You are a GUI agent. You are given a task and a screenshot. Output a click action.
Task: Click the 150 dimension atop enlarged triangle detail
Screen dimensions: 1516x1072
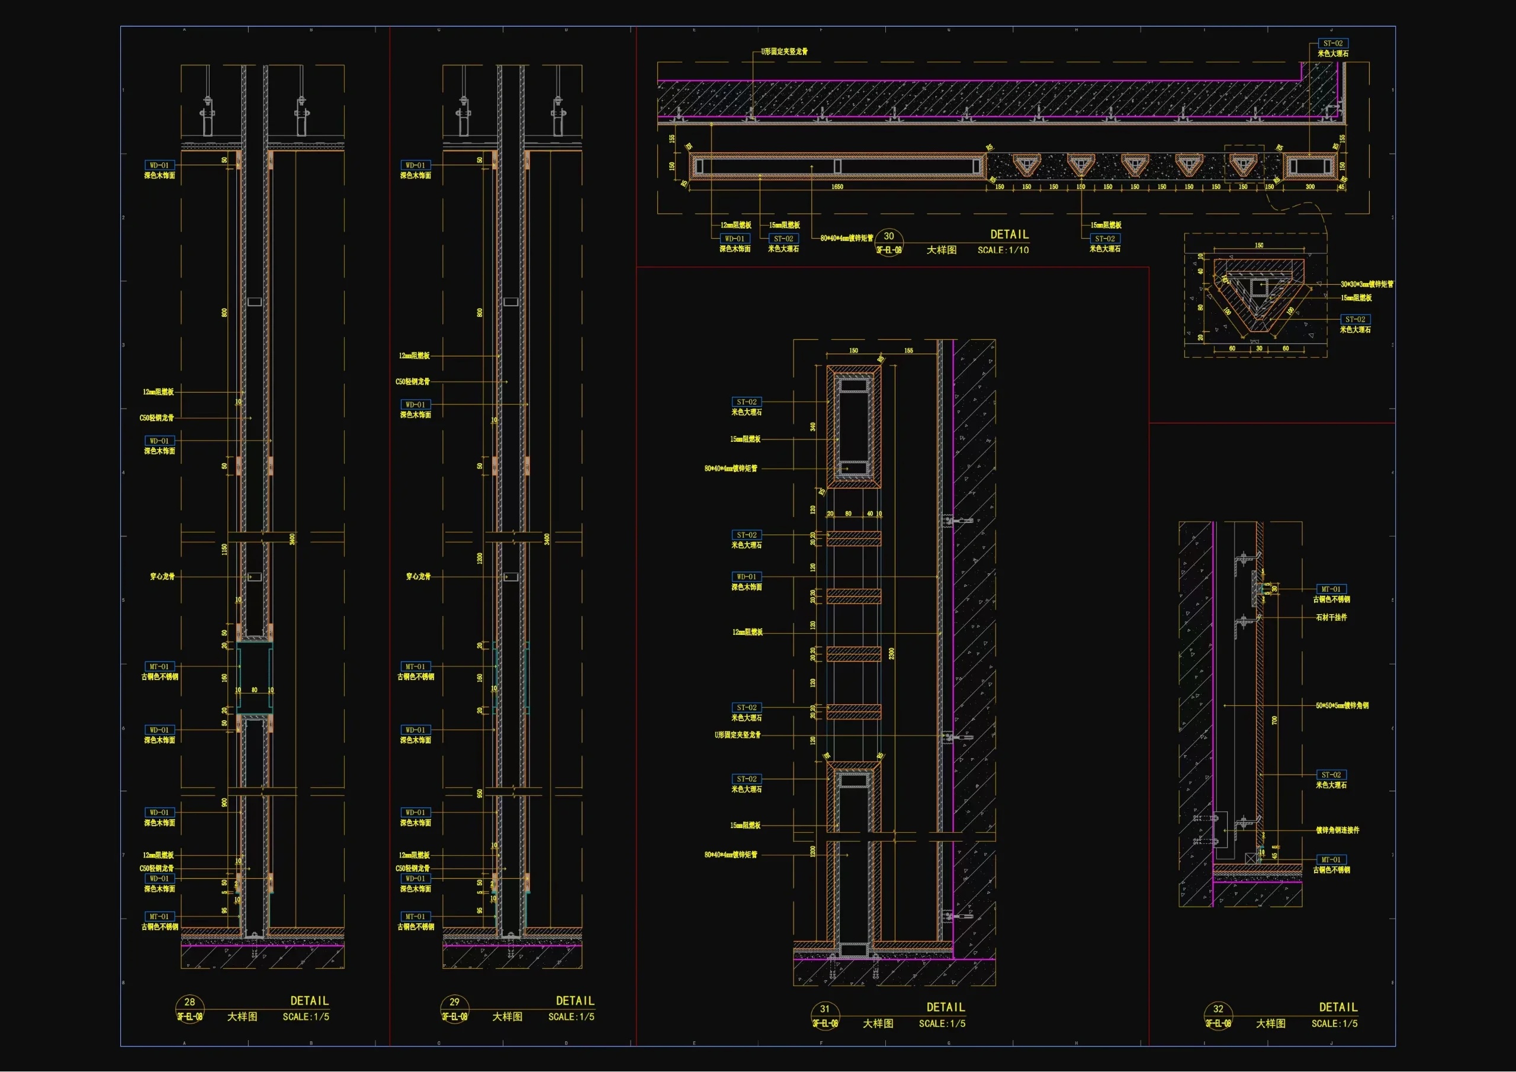pos(1258,246)
